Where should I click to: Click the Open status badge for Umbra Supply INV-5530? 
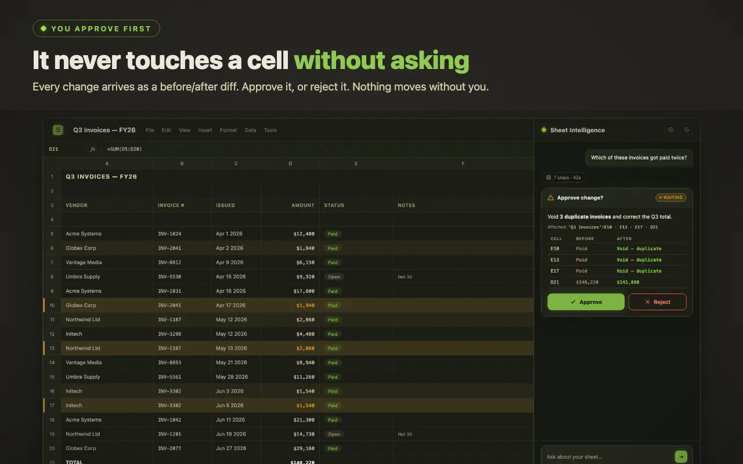click(334, 277)
